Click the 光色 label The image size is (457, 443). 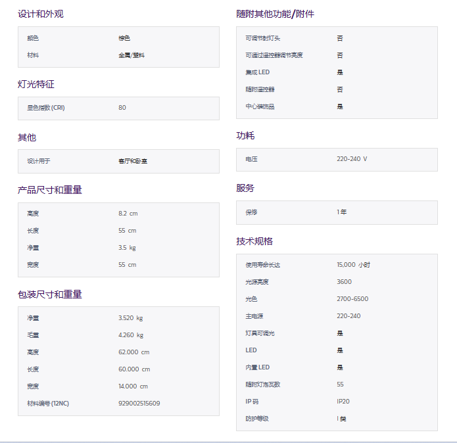tap(252, 299)
